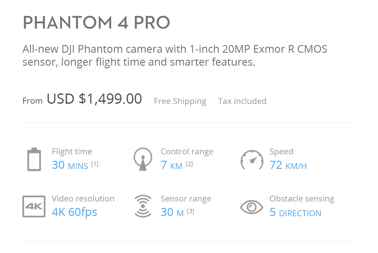Click the 5 DIRECTION obstacle sensing value
378x253 pixels.
[295, 212]
